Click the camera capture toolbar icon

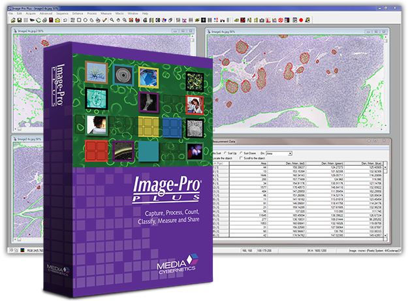point(262,20)
